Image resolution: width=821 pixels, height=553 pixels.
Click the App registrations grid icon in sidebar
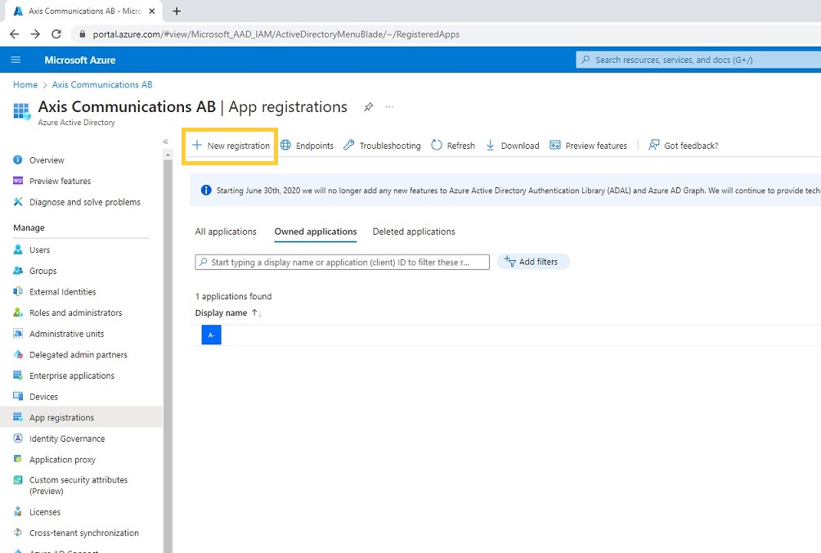(18, 417)
